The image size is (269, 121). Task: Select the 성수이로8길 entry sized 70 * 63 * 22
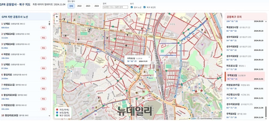(x=245, y=48)
